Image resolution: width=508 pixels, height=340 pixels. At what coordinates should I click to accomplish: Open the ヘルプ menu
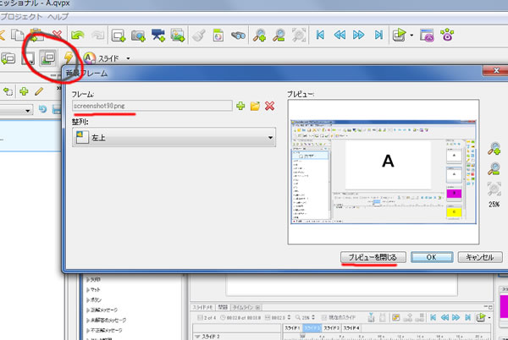tap(59, 16)
